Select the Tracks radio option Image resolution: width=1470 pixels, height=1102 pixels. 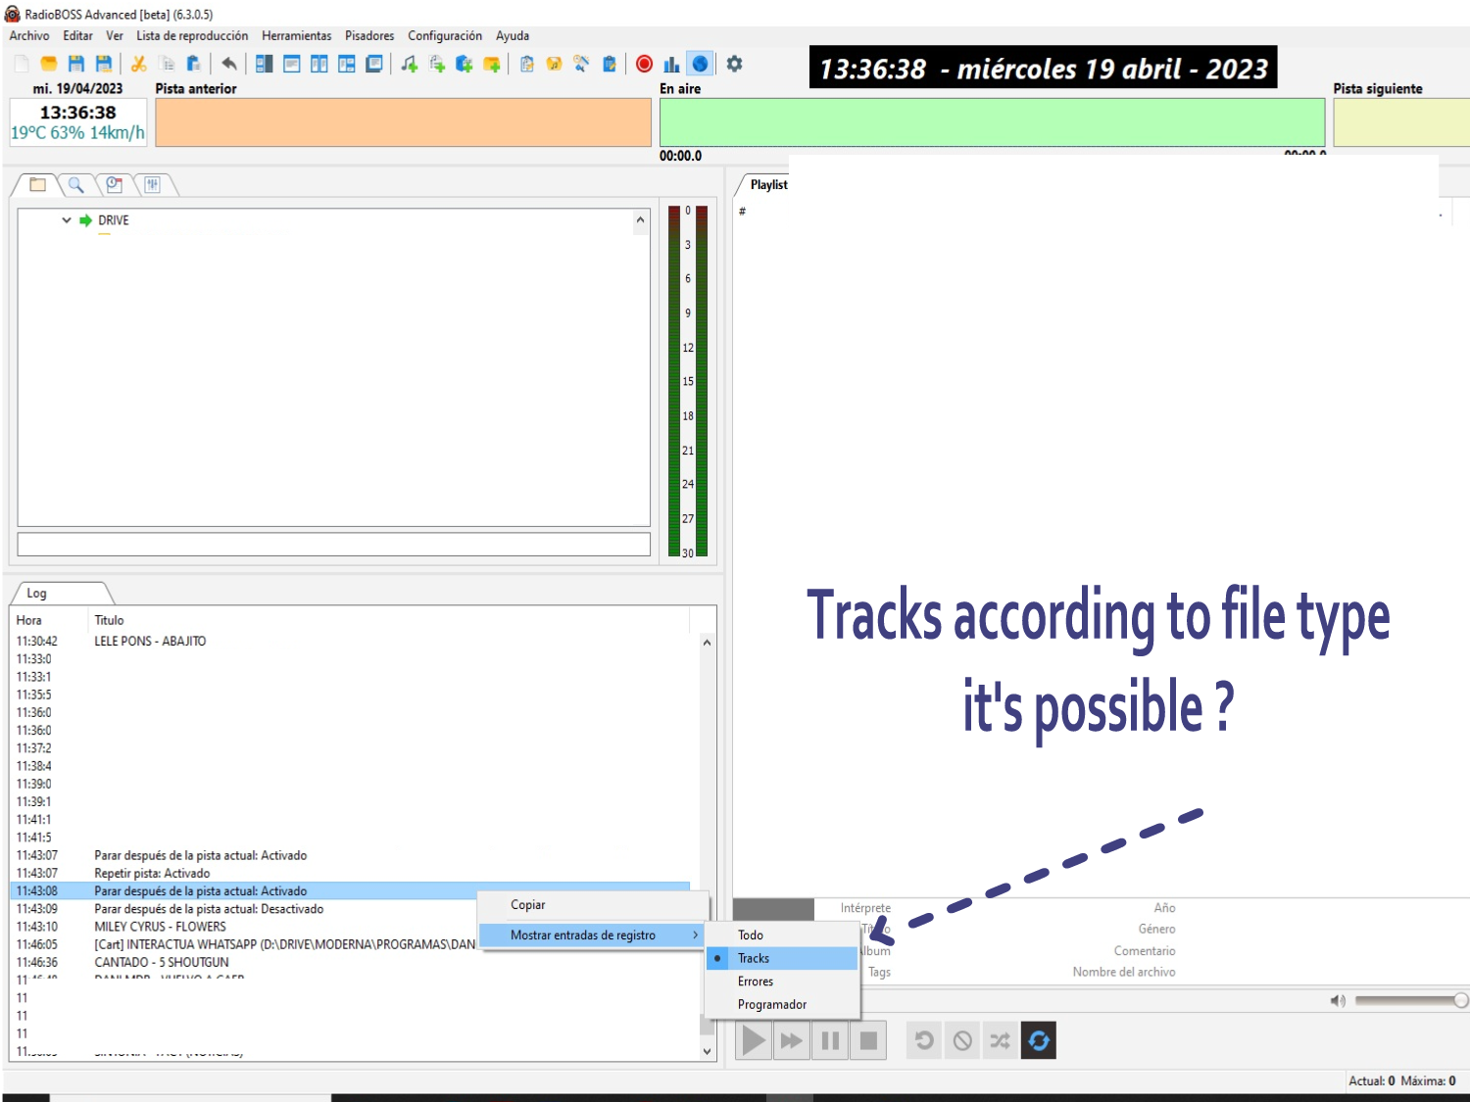click(753, 958)
